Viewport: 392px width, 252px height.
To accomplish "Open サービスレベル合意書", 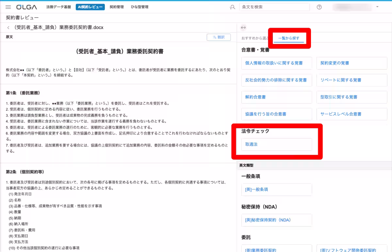I will pyautogui.click(x=351, y=114).
